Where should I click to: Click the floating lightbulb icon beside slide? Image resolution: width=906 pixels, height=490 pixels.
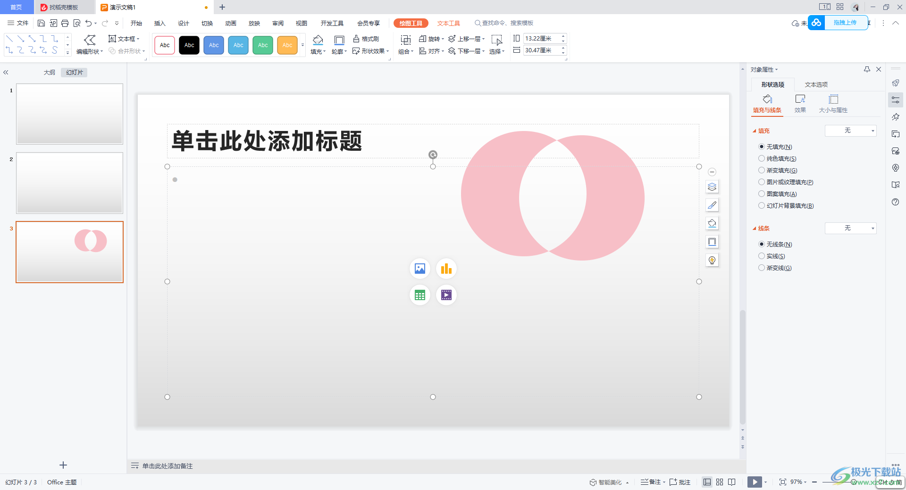[x=712, y=260]
